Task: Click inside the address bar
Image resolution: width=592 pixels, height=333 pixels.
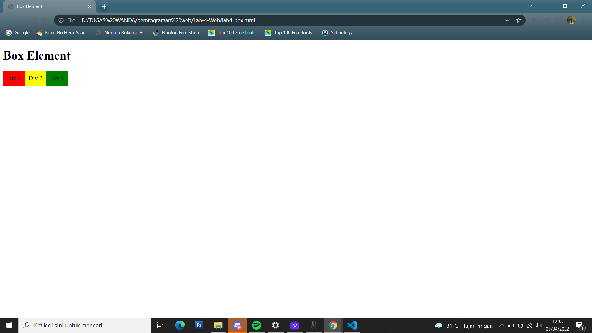Action: pyautogui.click(x=277, y=20)
